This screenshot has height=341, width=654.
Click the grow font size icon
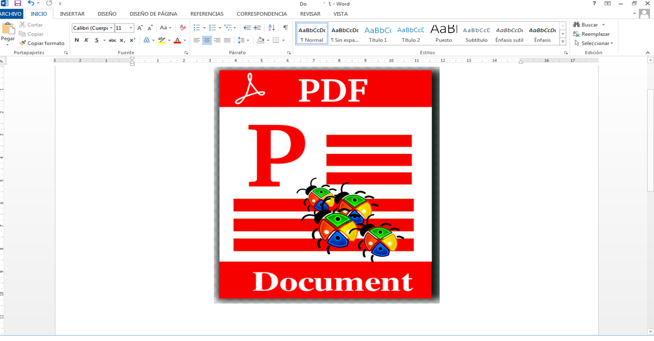click(140, 28)
